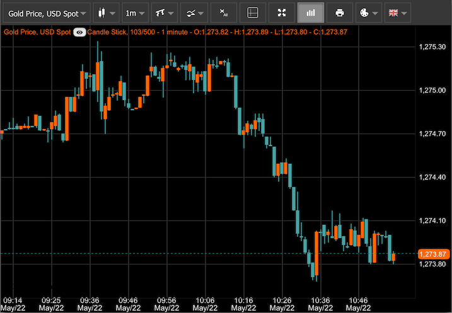Screen dimensions: 452x313
Task: Toggle the volume bars button
Action: pyautogui.click(x=310, y=13)
